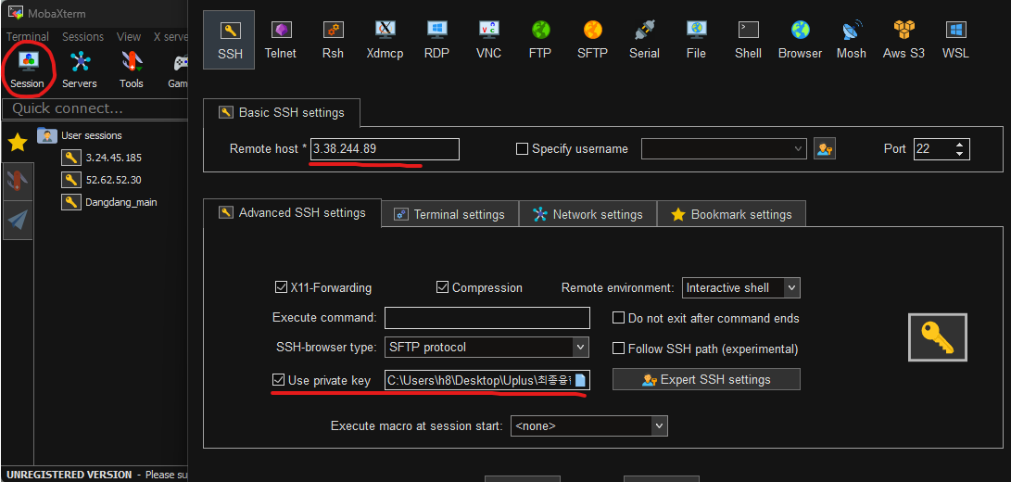Click the Expert SSH settings button

(x=706, y=379)
